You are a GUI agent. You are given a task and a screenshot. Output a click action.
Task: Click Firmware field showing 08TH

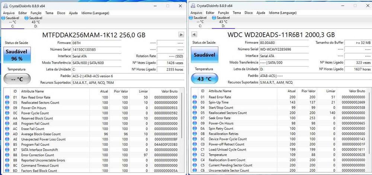click(x=96, y=43)
